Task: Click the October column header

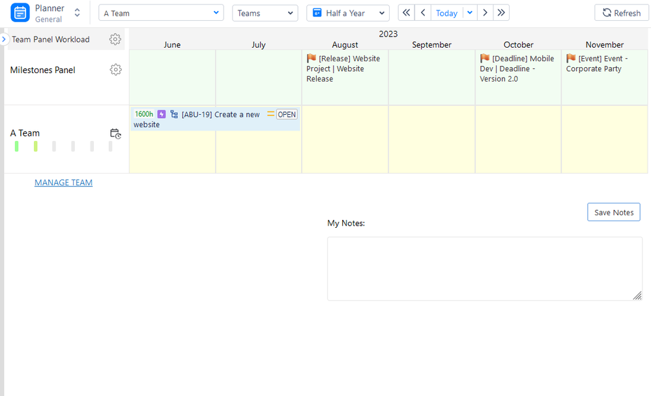Action: pos(519,45)
